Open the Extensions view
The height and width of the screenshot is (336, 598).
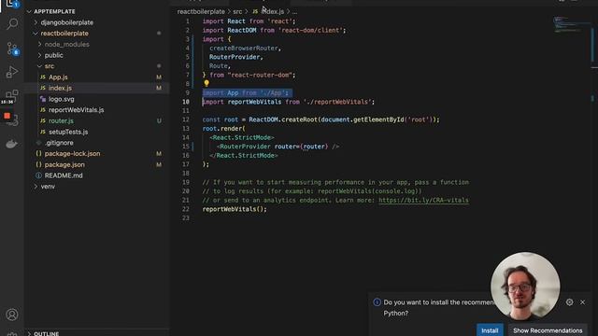12,94
